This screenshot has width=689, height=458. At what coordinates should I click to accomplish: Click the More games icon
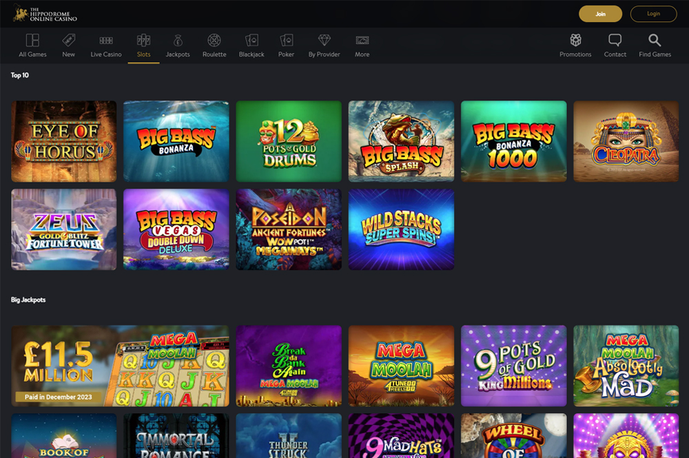362,41
